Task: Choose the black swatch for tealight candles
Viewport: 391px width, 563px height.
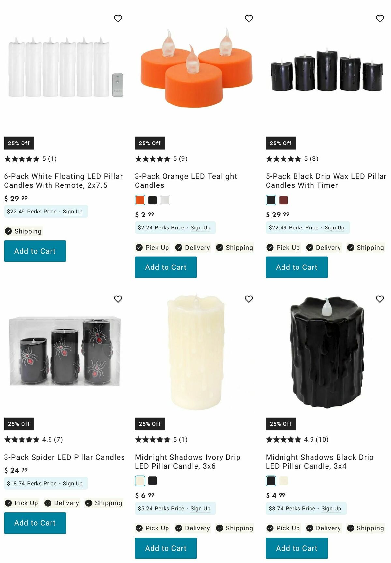Action: [x=152, y=200]
